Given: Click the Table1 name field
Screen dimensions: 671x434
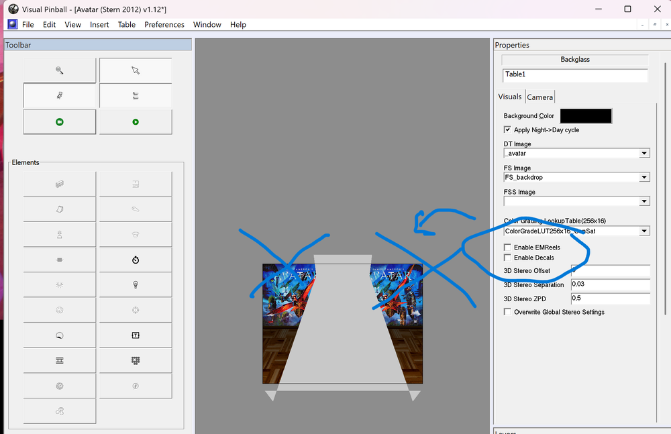Looking at the screenshot, I should [575, 75].
